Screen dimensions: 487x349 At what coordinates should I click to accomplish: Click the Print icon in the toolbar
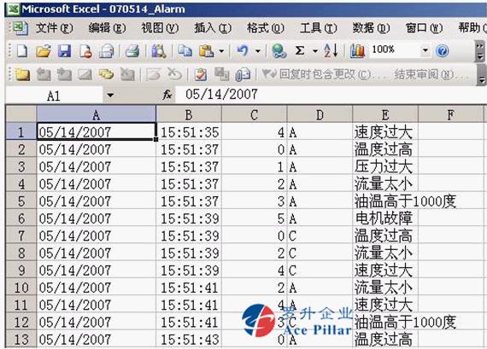132,50
